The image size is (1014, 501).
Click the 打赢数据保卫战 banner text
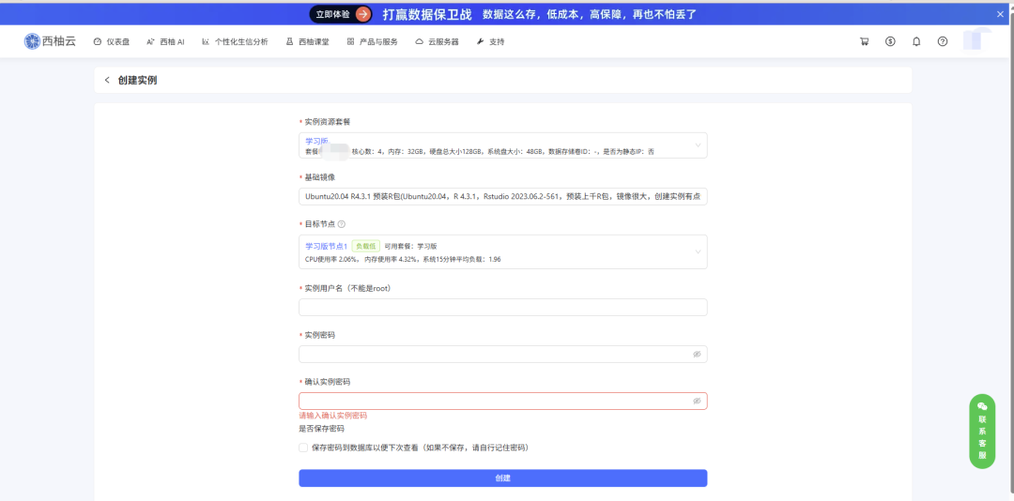(x=427, y=13)
